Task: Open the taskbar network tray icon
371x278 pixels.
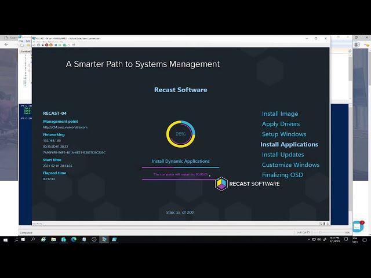Action: [314, 239]
